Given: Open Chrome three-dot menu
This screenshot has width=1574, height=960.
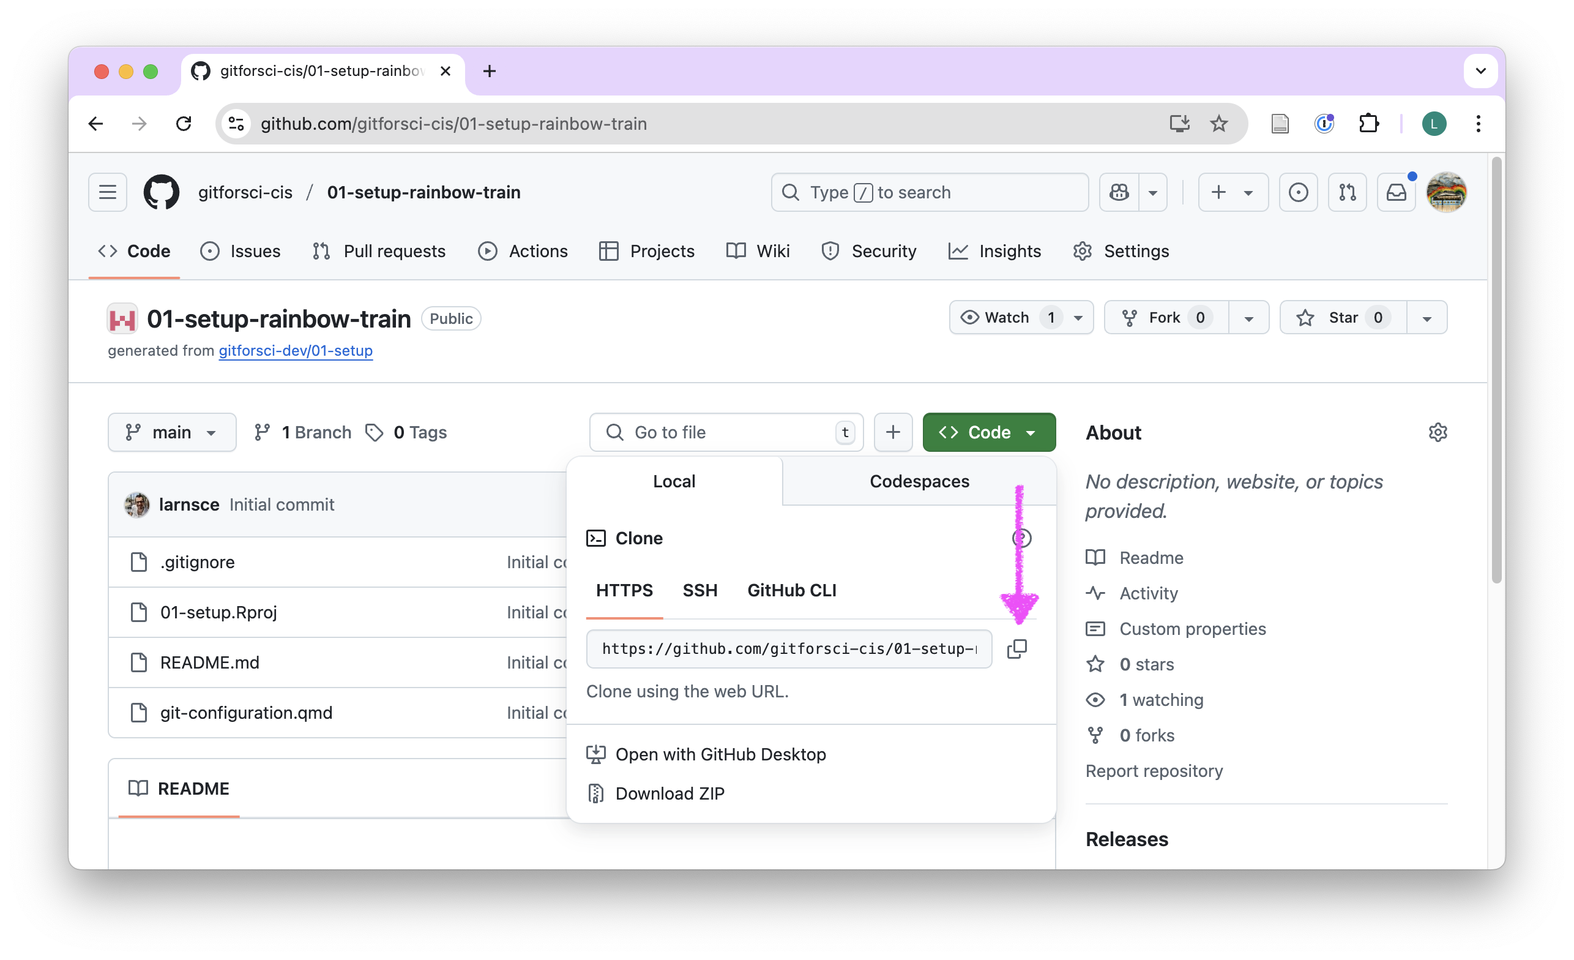Looking at the screenshot, I should 1478,123.
